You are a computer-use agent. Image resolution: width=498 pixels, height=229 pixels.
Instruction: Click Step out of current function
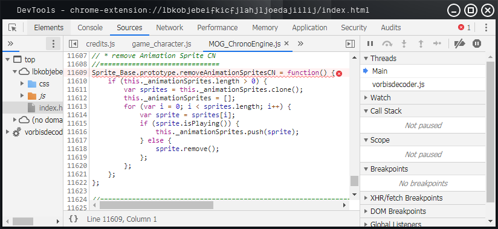(x=421, y=44)
